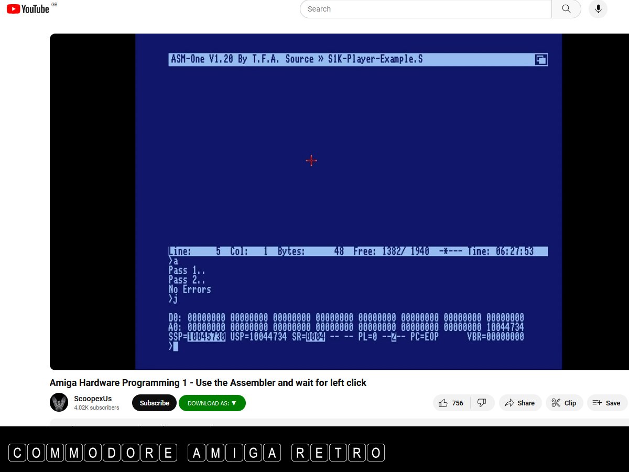Click the ASM-One title bar text
Screen dimensions: 629x472
click(297, 59)
